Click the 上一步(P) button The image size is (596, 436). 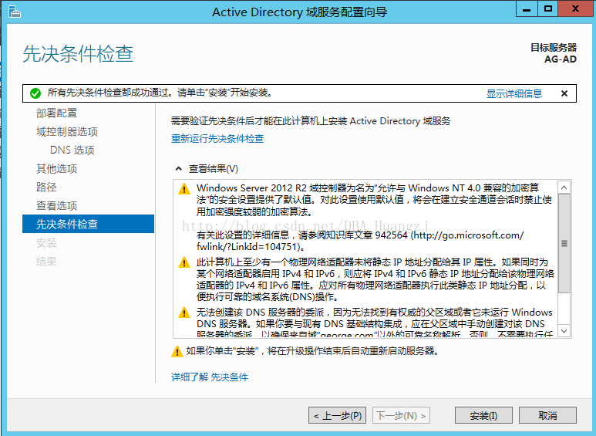(337, 415)
